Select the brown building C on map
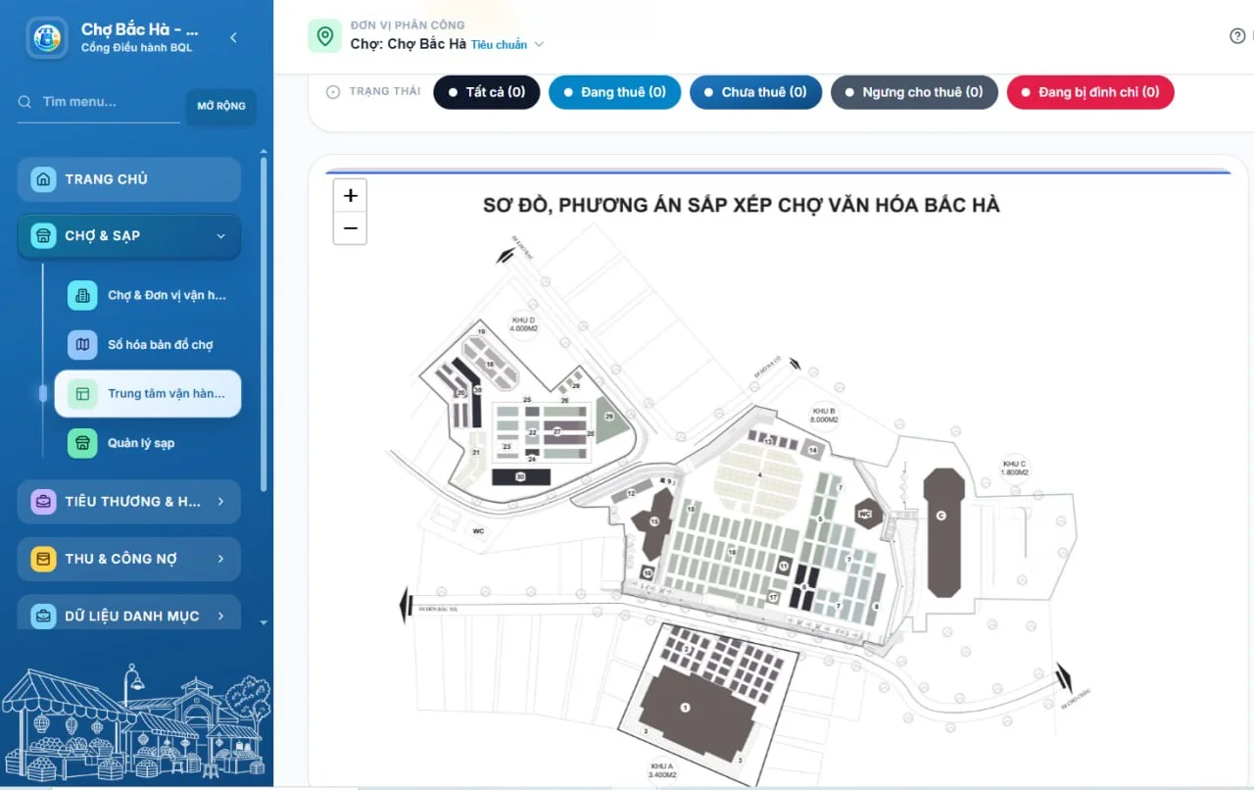 tap(942, 531)
